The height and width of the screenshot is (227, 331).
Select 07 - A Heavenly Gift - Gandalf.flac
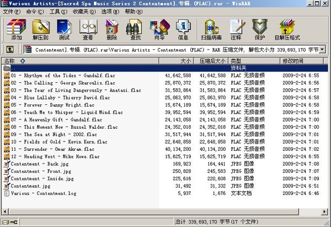(56, 120)
